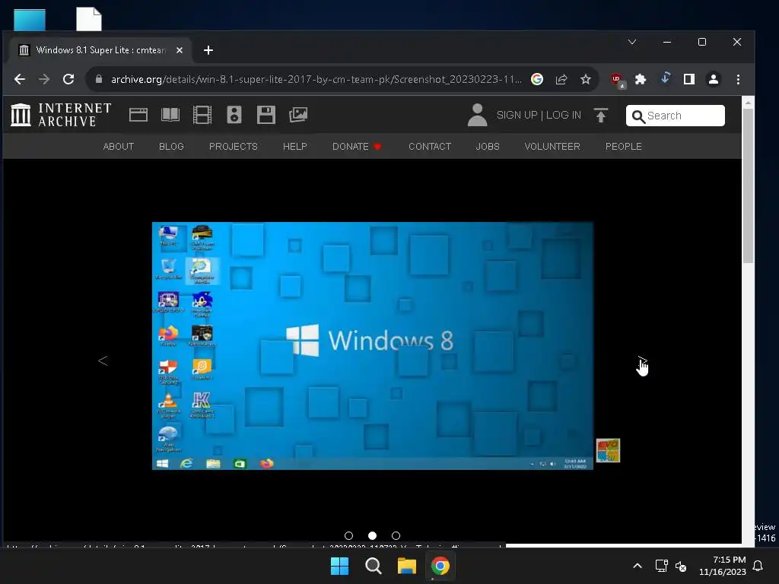Screen dimensions: 779x584
Task: Show the next carousel image
Action: point(642,361)
